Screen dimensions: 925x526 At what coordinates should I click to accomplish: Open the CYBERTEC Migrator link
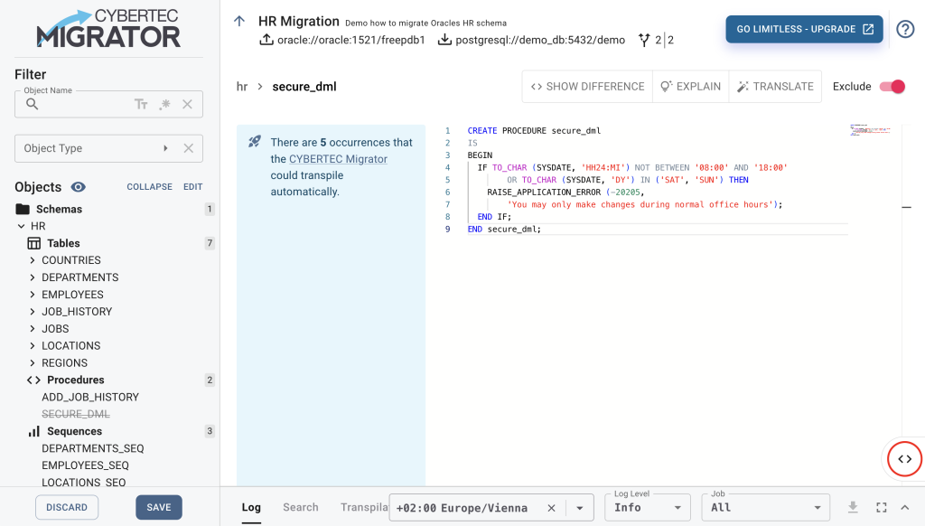point(338,159)
